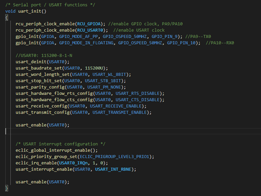The height and width of the screenshot is (196, 261).
Task: Click the GPIO_PIN_9 parameter
Action: (x=165, y=37)
